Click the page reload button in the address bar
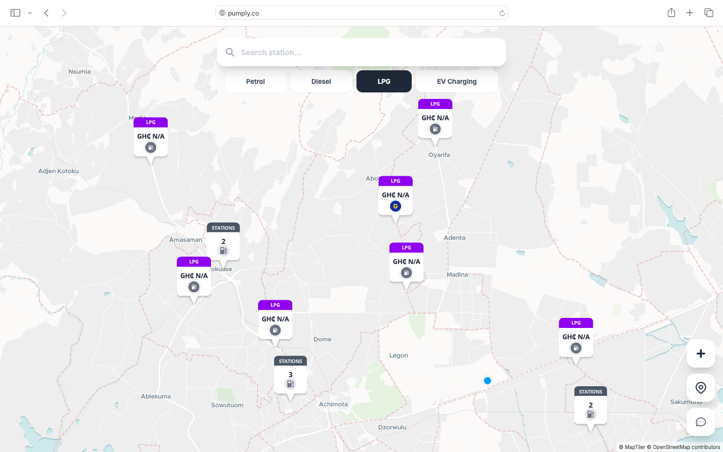The height and width of the screenshot is (452, 723). click(x=502, y=13)
